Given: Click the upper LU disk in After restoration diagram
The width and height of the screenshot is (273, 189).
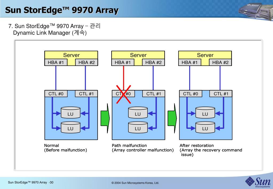Looking at the screenshot, I should pos(205,113).
